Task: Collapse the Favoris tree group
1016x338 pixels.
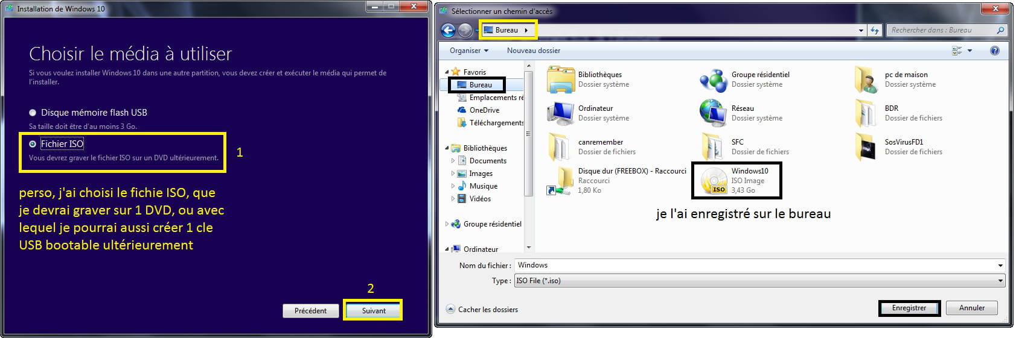Action: click(447, 72)
